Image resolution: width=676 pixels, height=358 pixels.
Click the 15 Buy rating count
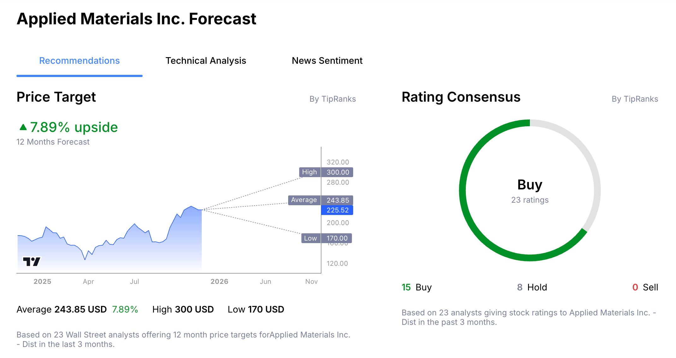417,287
